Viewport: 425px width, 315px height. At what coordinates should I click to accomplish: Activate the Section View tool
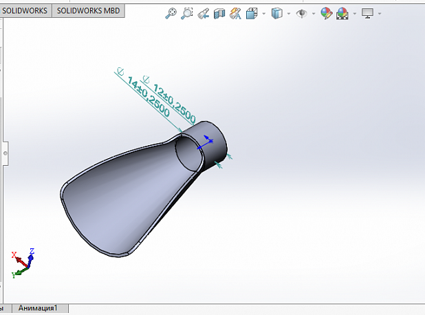[219, 13]
